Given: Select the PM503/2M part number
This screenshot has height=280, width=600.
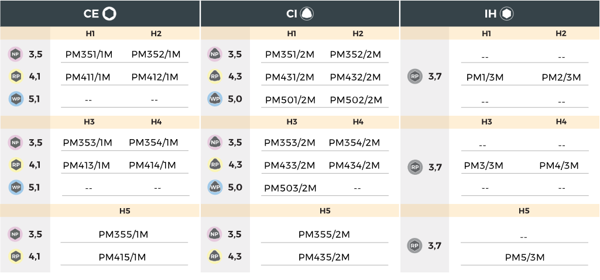Looking at the screenshot, I should 290,188.
